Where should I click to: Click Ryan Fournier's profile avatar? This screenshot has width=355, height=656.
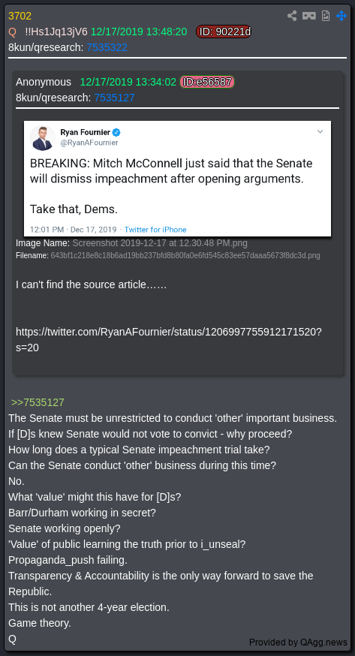(43, 138)
